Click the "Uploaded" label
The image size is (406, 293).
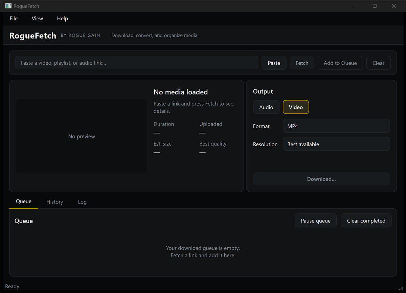211,124
